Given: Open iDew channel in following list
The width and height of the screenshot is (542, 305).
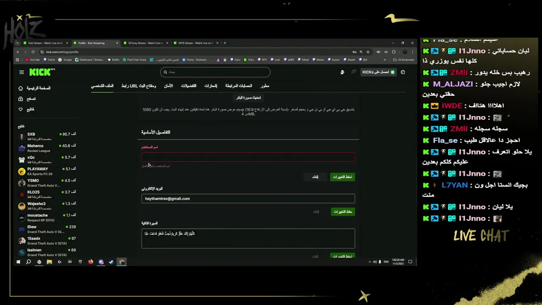Looking at the screenshot, I should 47,229.
